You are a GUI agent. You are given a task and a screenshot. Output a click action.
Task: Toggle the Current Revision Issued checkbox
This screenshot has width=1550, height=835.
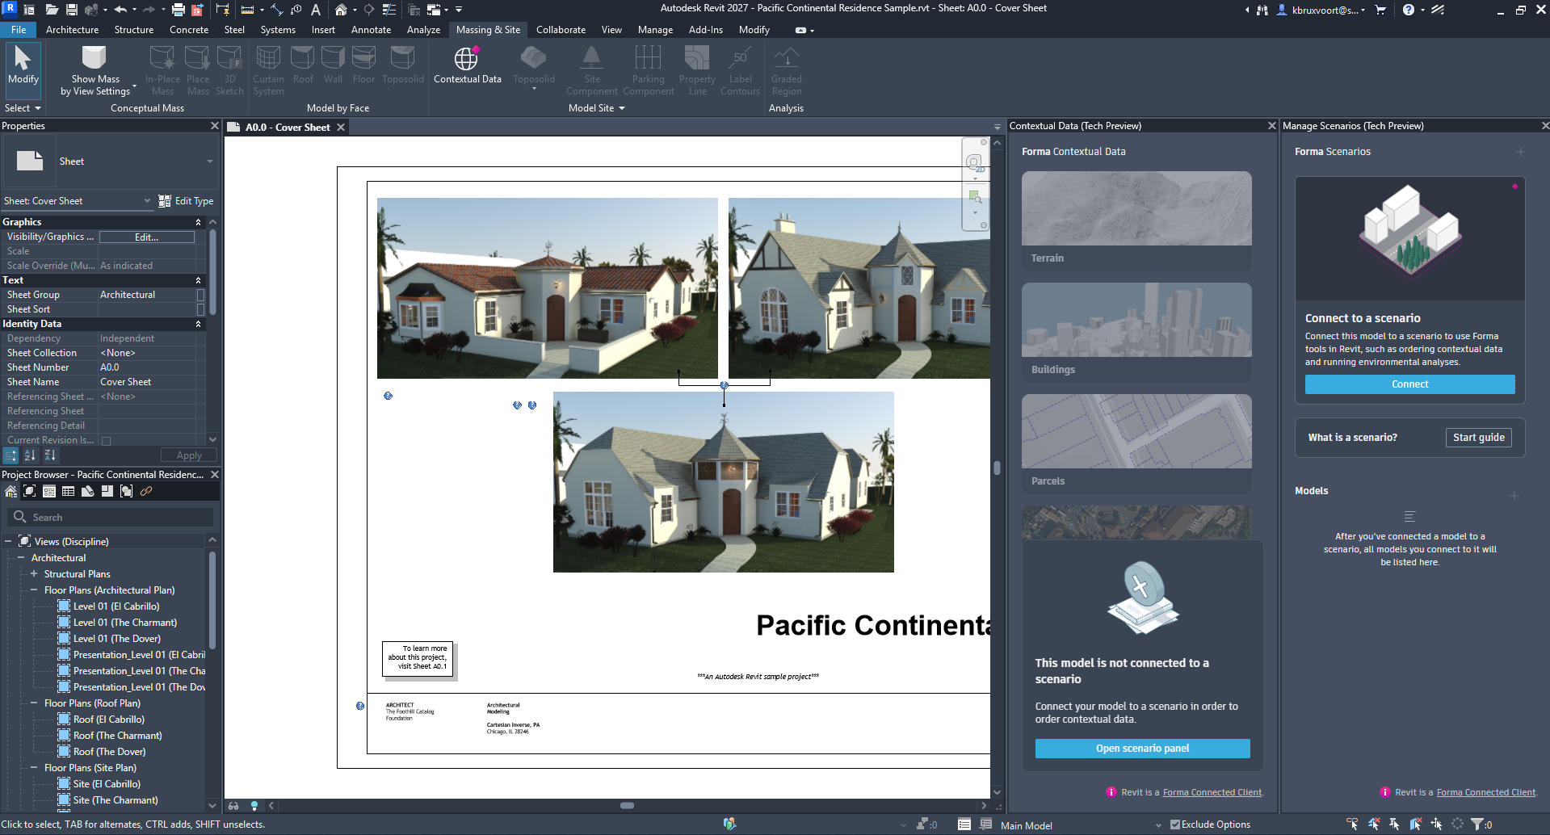pos(106,441)
